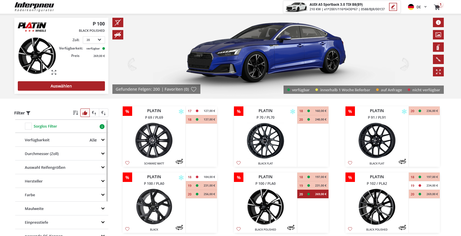Click the discount percent badge on P 70
This screenshot has height=236, width=461.
tap(239, 111)
